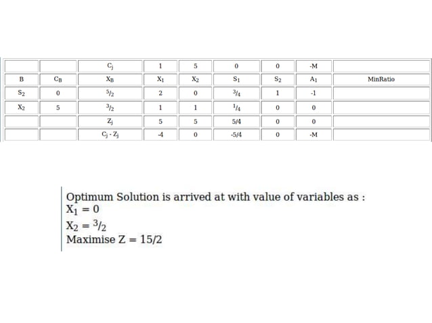Click the Zj row label cell

click(x=110, y=121)
